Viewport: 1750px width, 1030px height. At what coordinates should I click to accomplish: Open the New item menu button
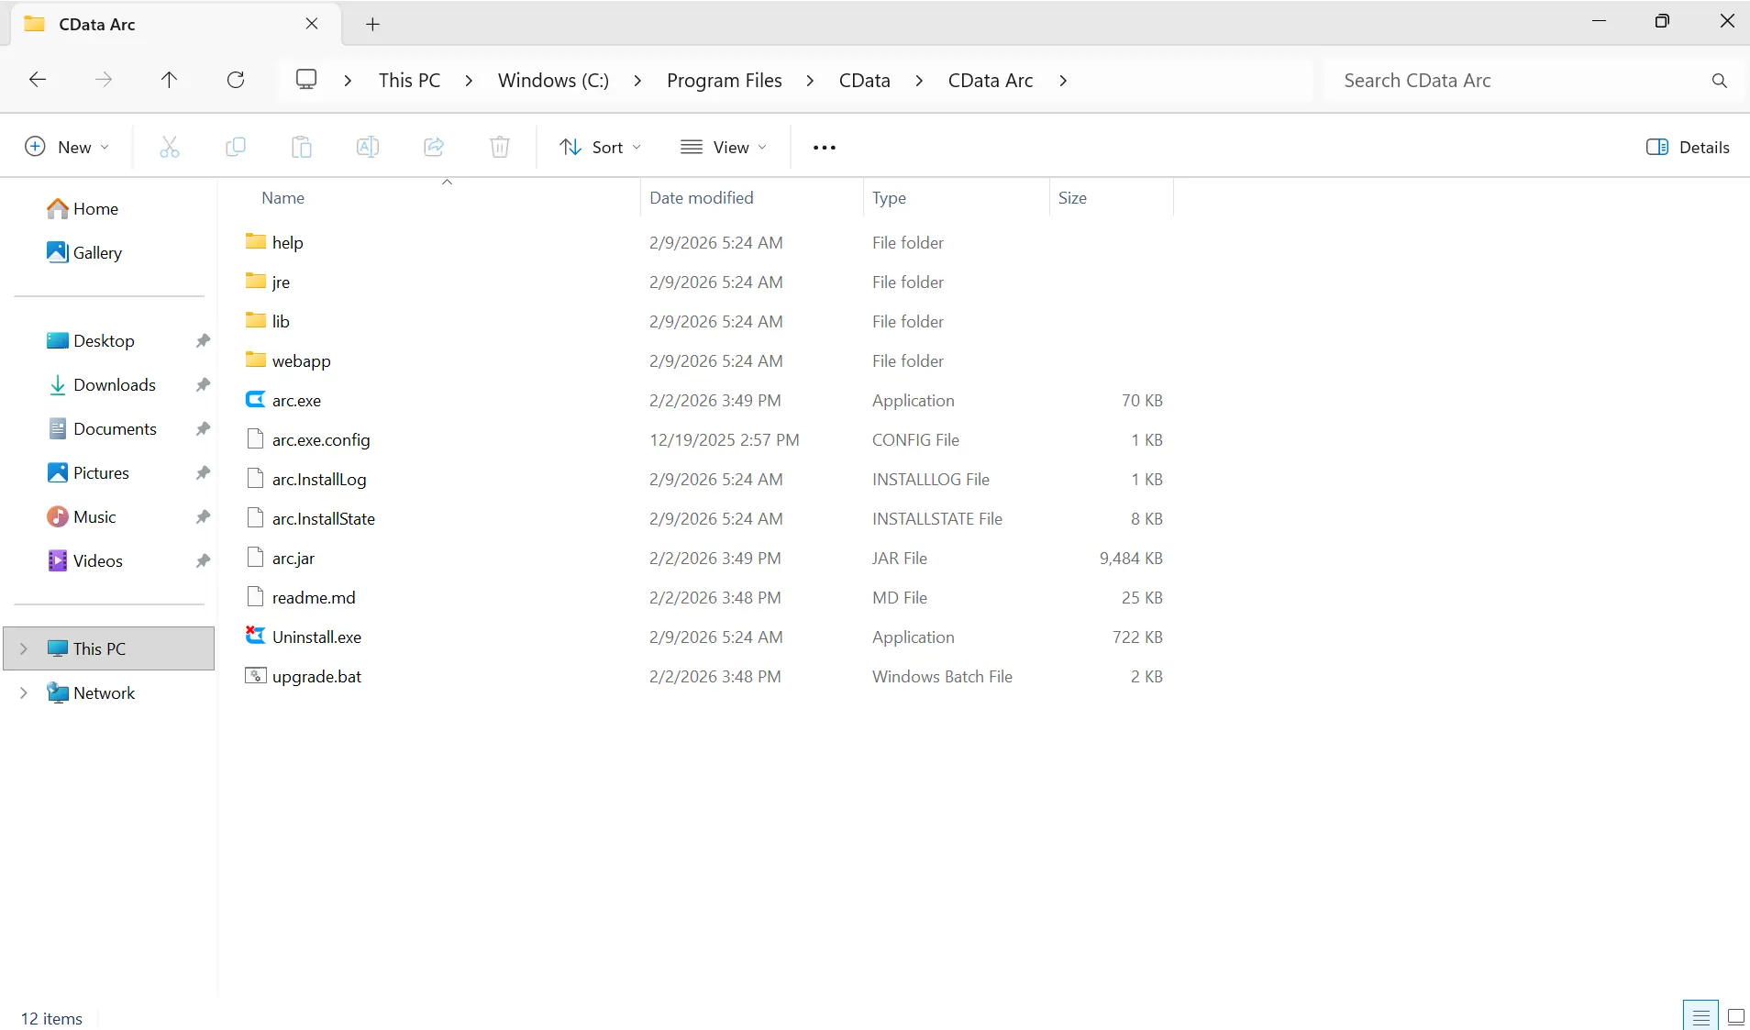67,147
